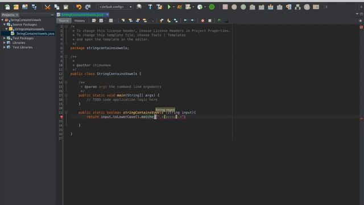364x205 pixels.
Task: Switch to the History editor view
Action: (x=80, y=20)
